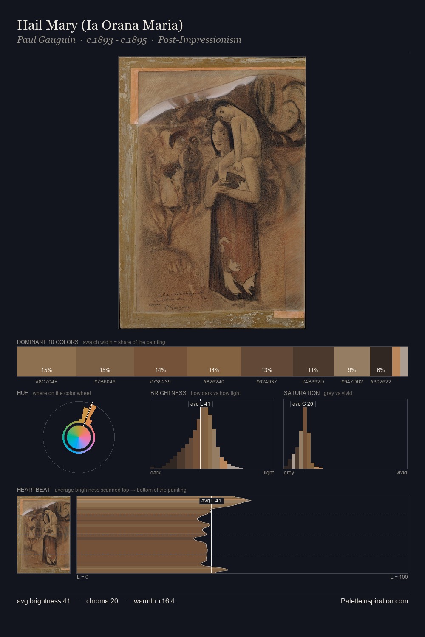Click the title 'Hail Mary (Ia Orana Maria)'
This screenshot has height=637, width=425.
pos(100,25)
